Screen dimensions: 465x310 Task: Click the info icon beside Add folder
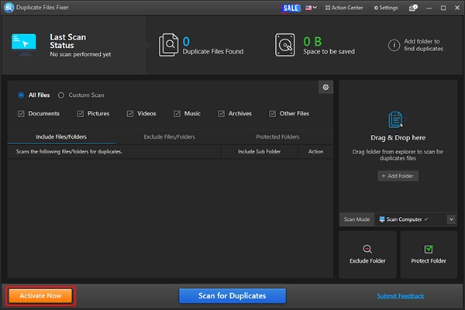(x=394, y=45)
